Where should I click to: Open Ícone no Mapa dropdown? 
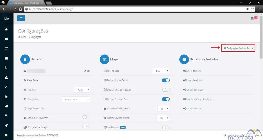[x=161, y=71]
